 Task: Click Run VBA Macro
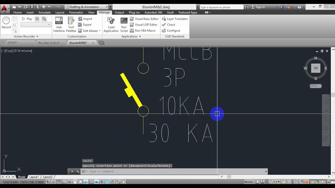[143, 31]
